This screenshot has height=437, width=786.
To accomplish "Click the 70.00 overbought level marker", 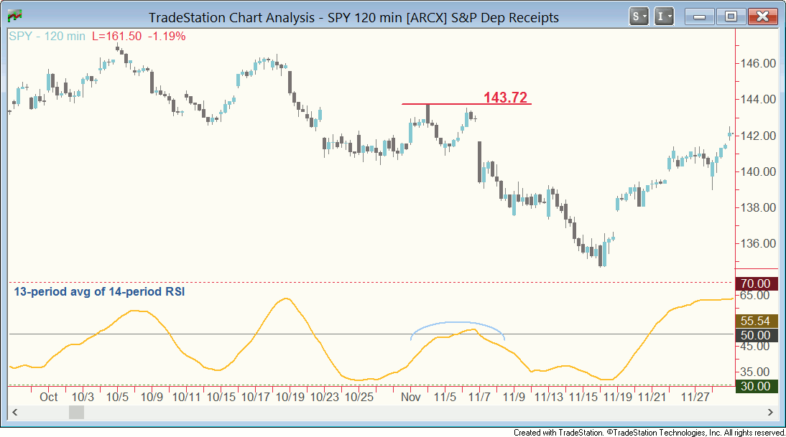I will click(754, 283).
